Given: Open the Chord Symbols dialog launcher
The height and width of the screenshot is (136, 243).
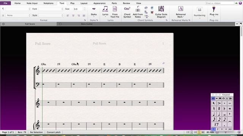Looking at the screenshot, I should tap(167, 20).
